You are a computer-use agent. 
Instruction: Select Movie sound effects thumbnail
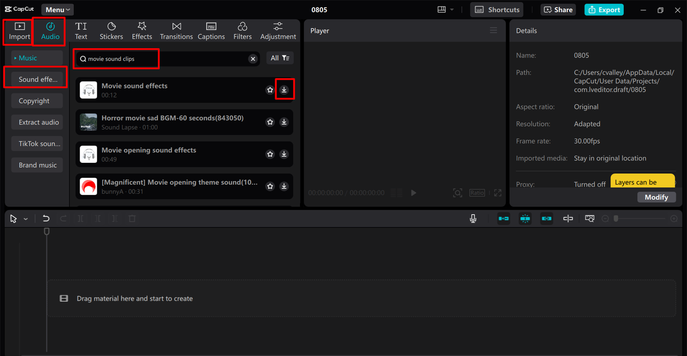click(89, 90)
